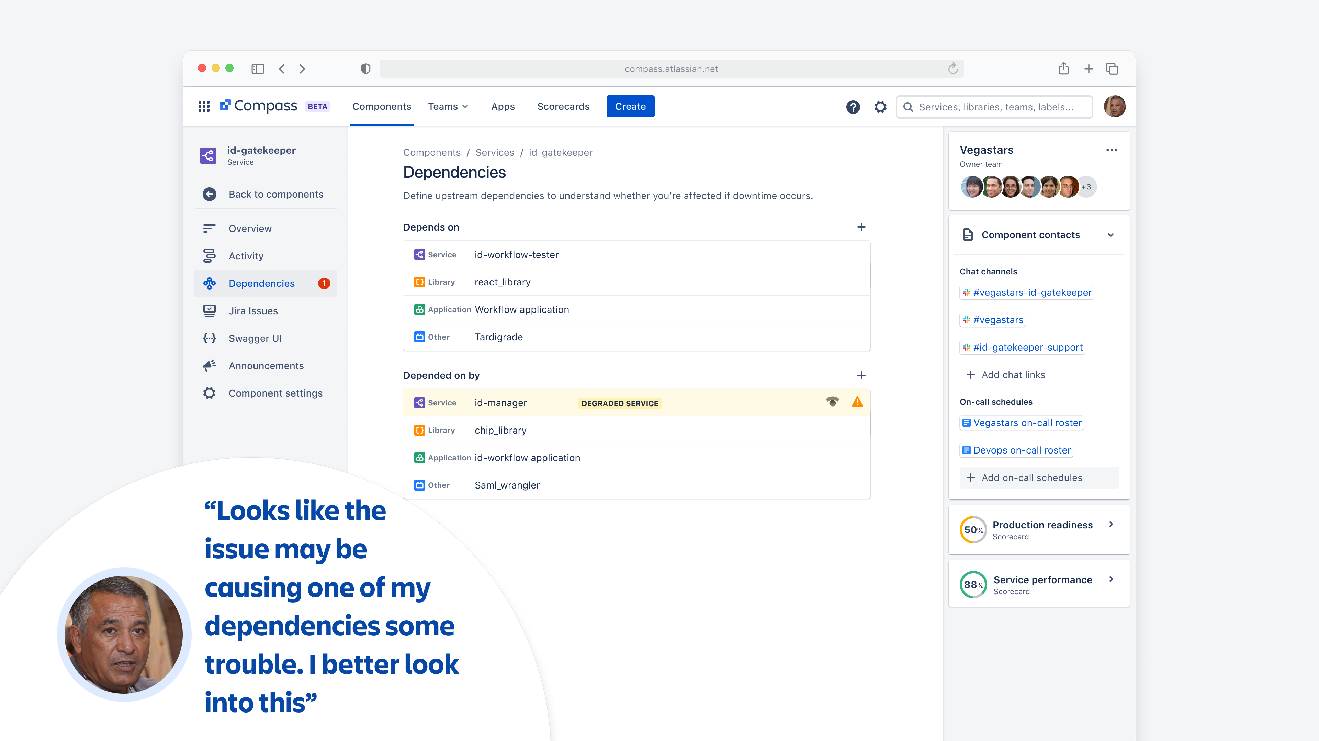This screenshot has width=1319, height=741.
Task: Open Announcements in the sidebar
Action: point(266,366)
